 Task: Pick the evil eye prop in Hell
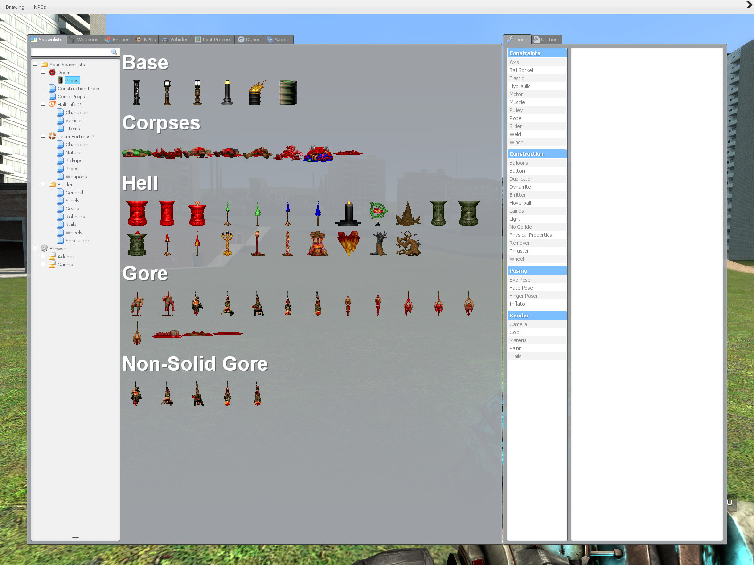click(x=378, y=213)
